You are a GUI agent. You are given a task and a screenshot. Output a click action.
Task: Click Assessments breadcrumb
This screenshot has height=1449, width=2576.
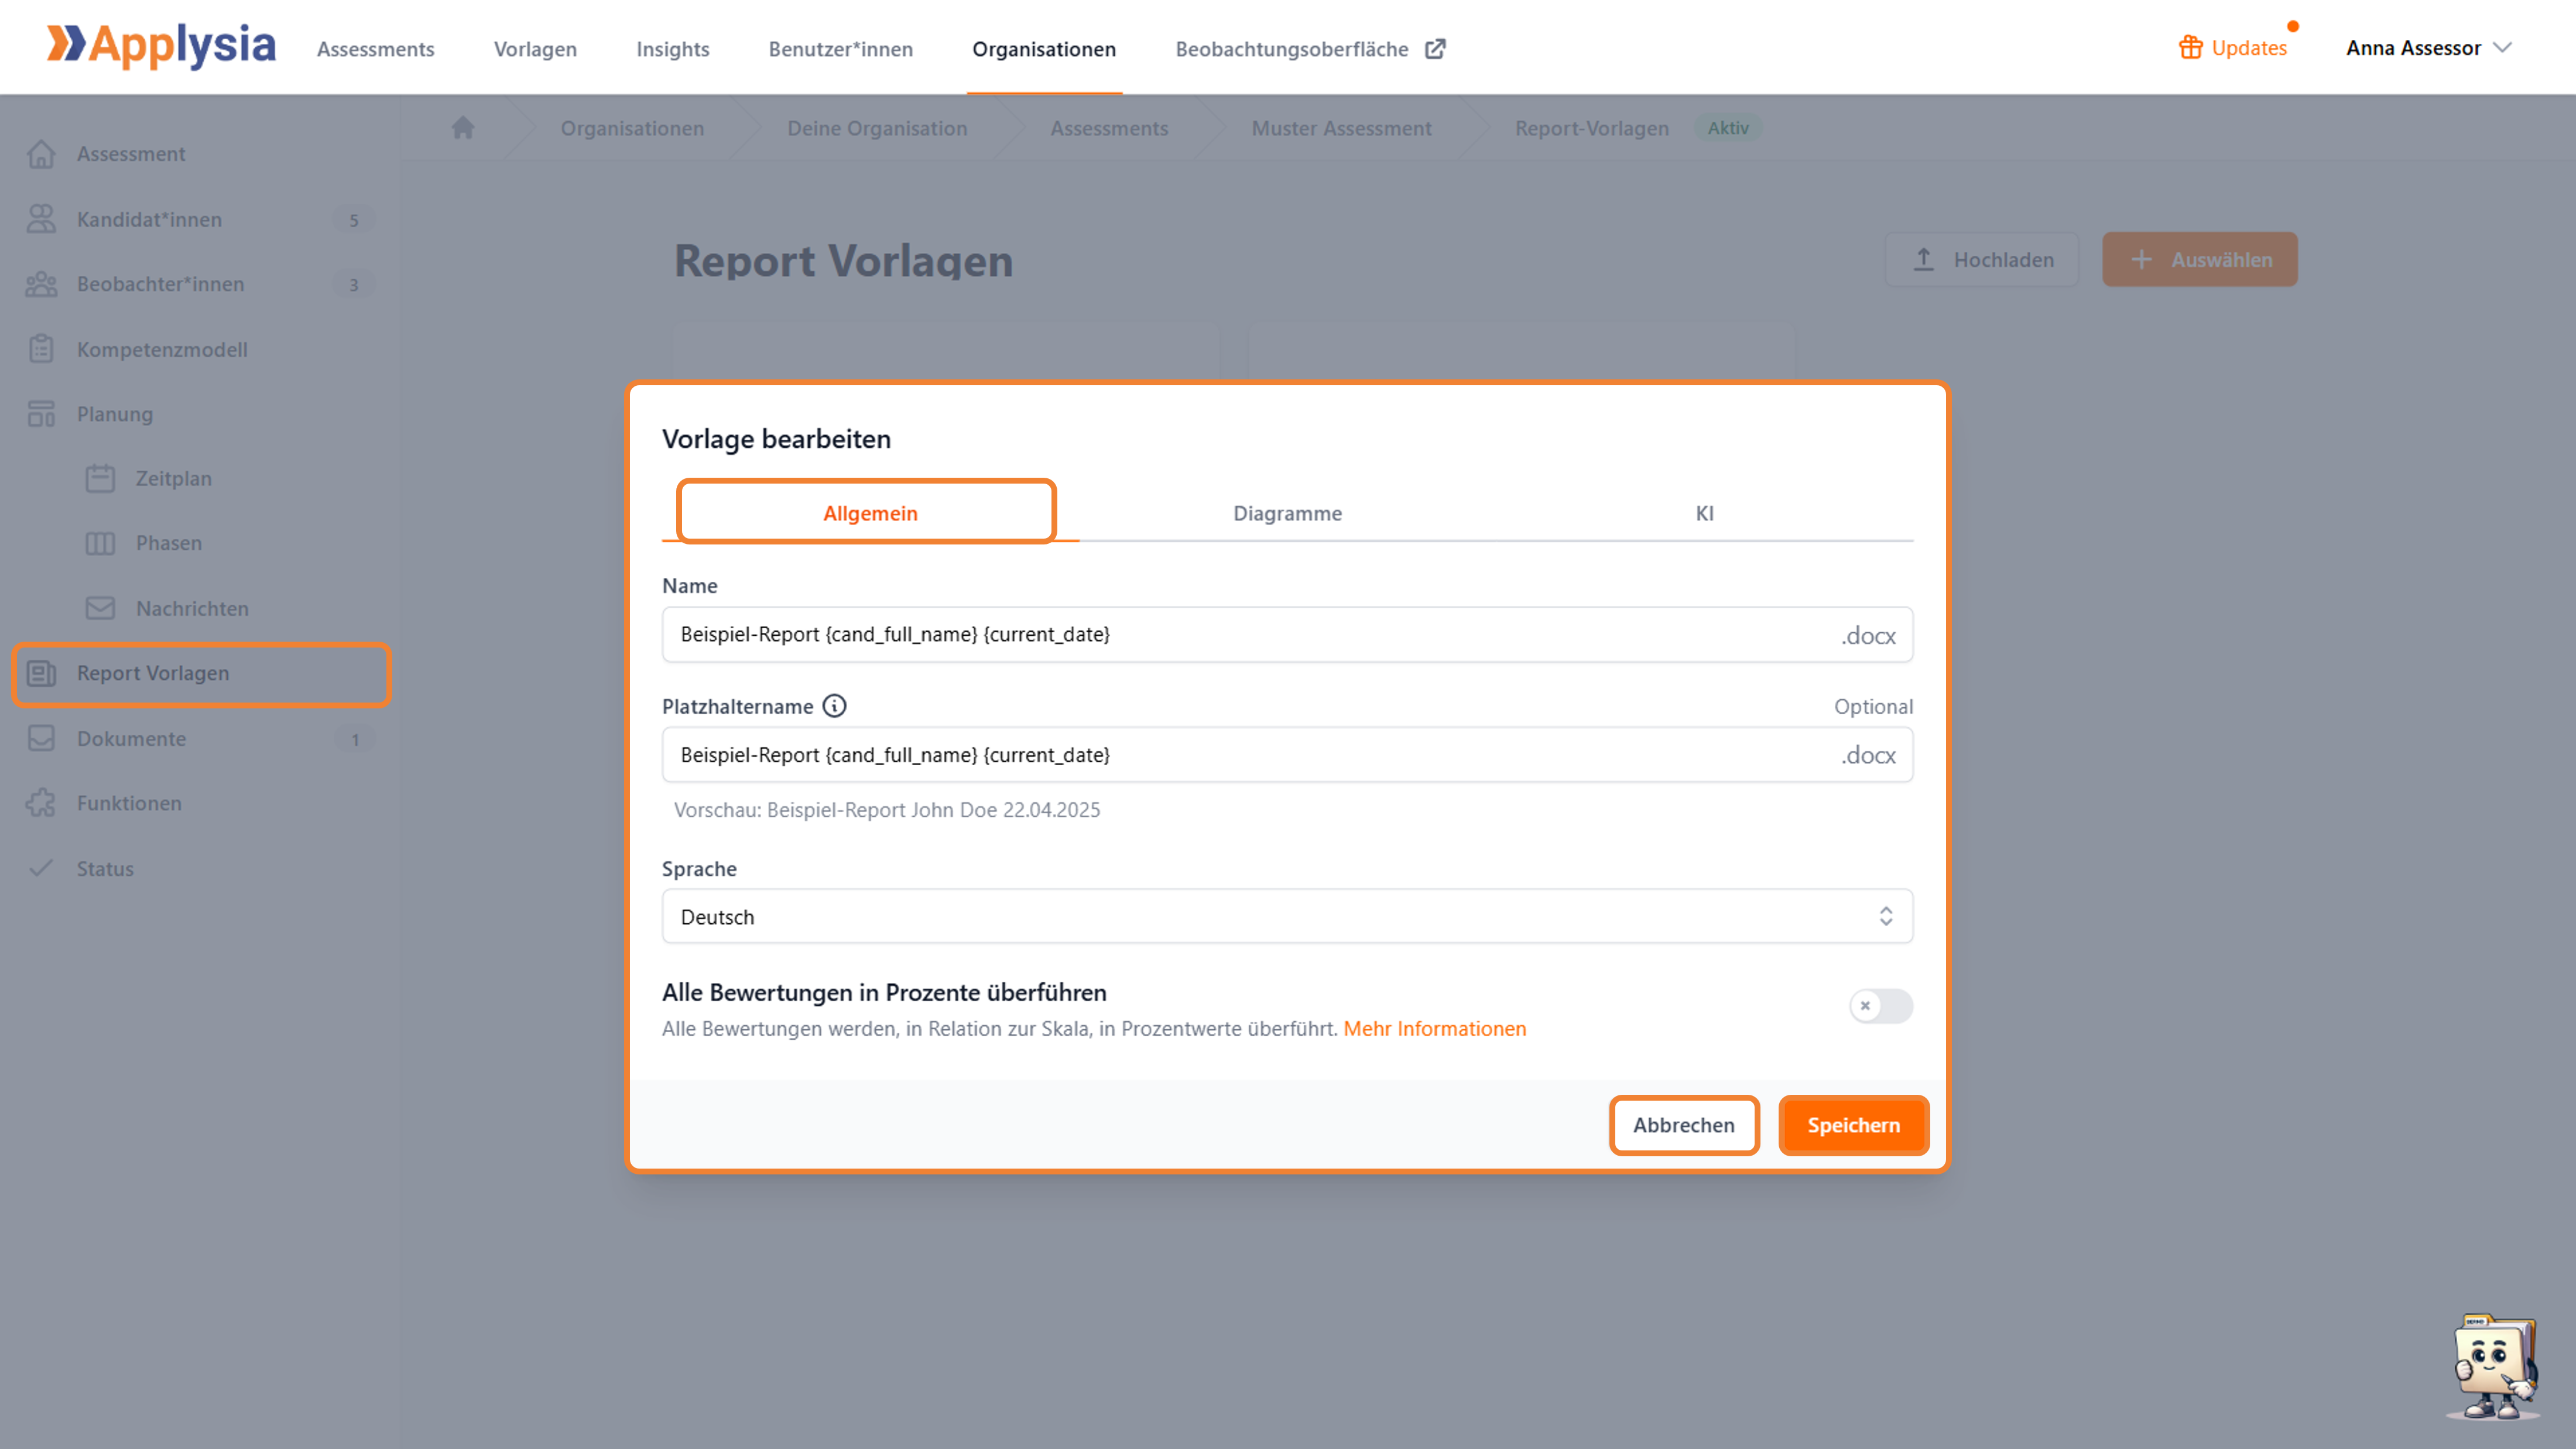1109,128
